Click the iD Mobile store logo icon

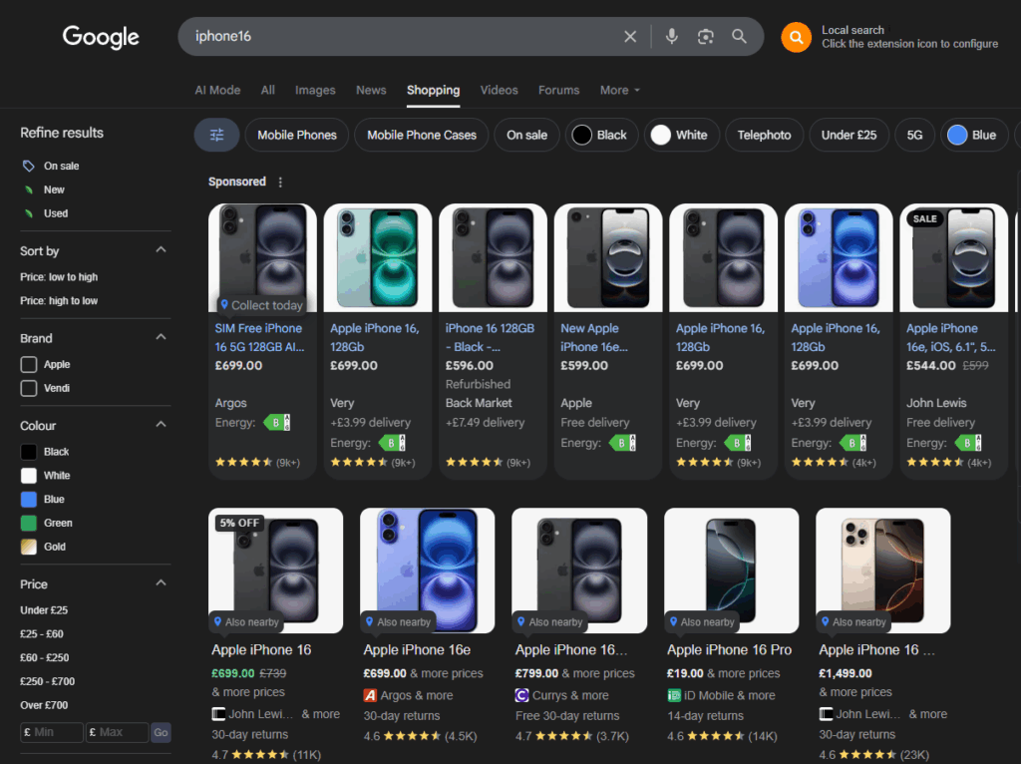pos(674,695)
